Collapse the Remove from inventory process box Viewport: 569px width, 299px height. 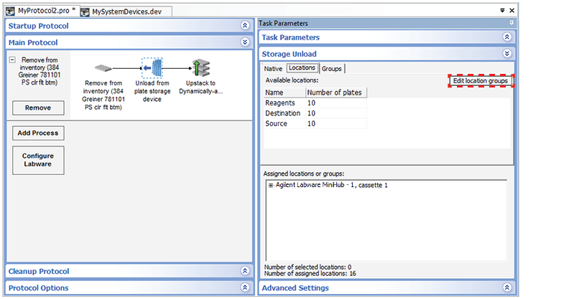(x=12, y=60)
